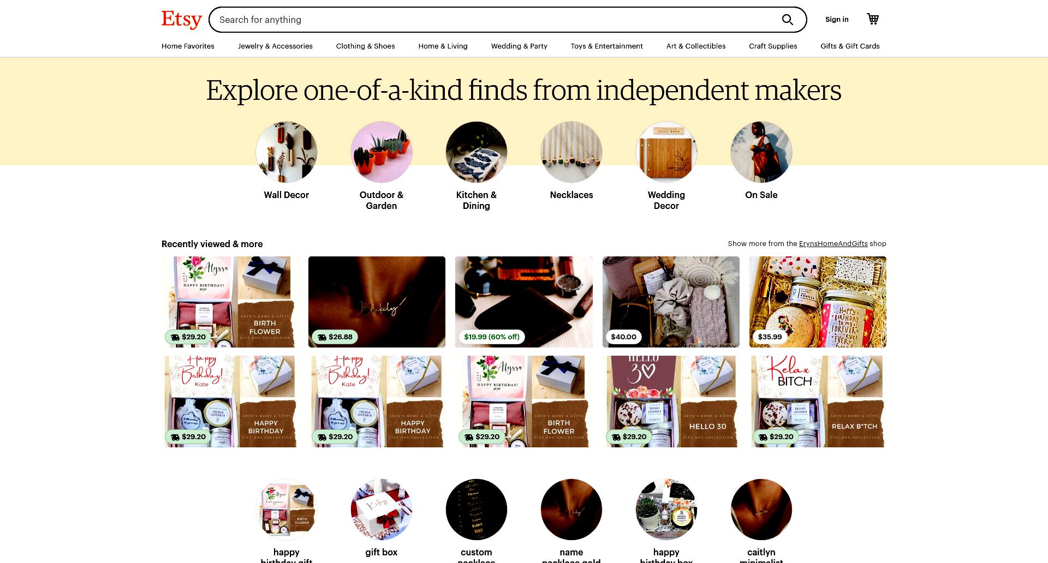Image resolution: width=1048 pixels, height=563 pixels.
Task: Click the search magnifier icon
Action: point(787,20)
